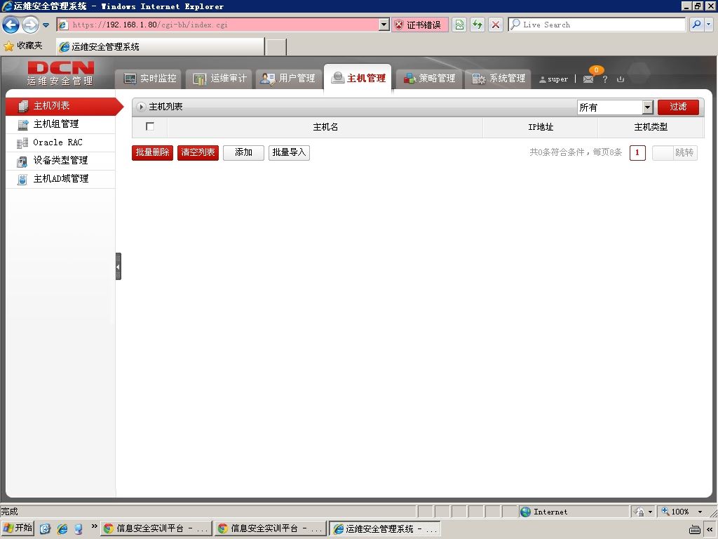Click the IE forward navigation arrow

pos(30,25)
